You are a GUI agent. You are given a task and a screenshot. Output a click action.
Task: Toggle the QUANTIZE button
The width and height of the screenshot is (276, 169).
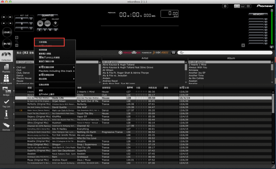click(47, 15)
